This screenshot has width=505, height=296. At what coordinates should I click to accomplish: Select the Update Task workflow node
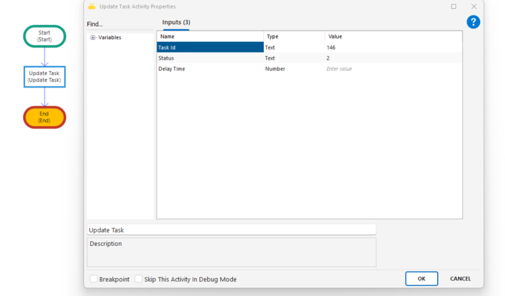(x=44, y=76)
